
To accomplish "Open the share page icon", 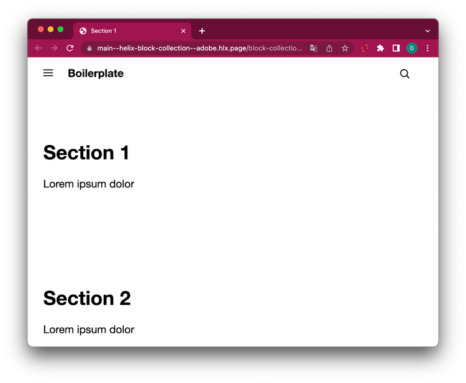I will tap(329, 48).
